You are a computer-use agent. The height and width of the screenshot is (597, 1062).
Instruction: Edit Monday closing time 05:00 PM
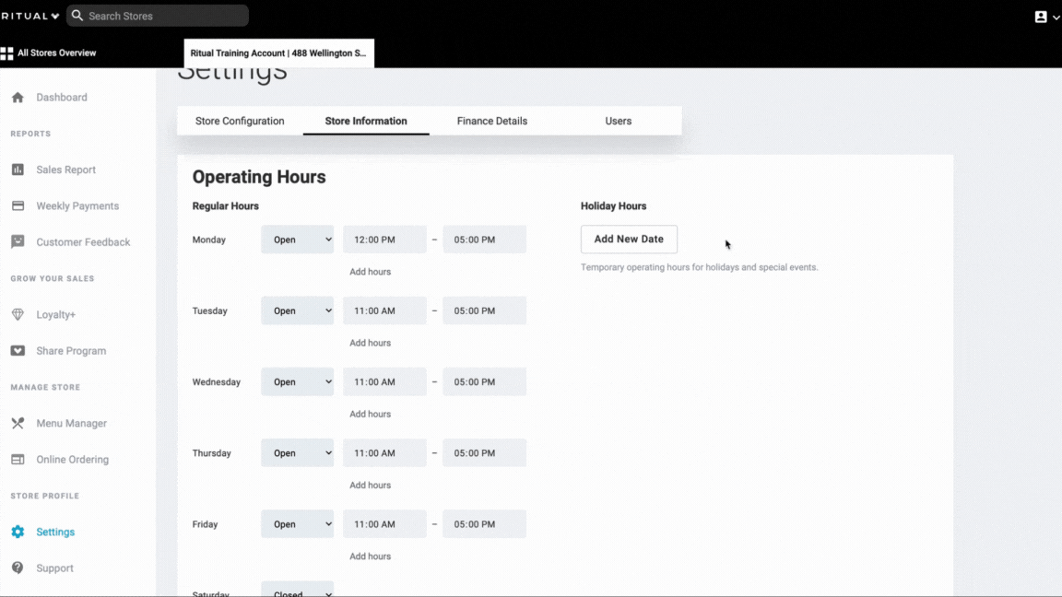pos(484,240)
